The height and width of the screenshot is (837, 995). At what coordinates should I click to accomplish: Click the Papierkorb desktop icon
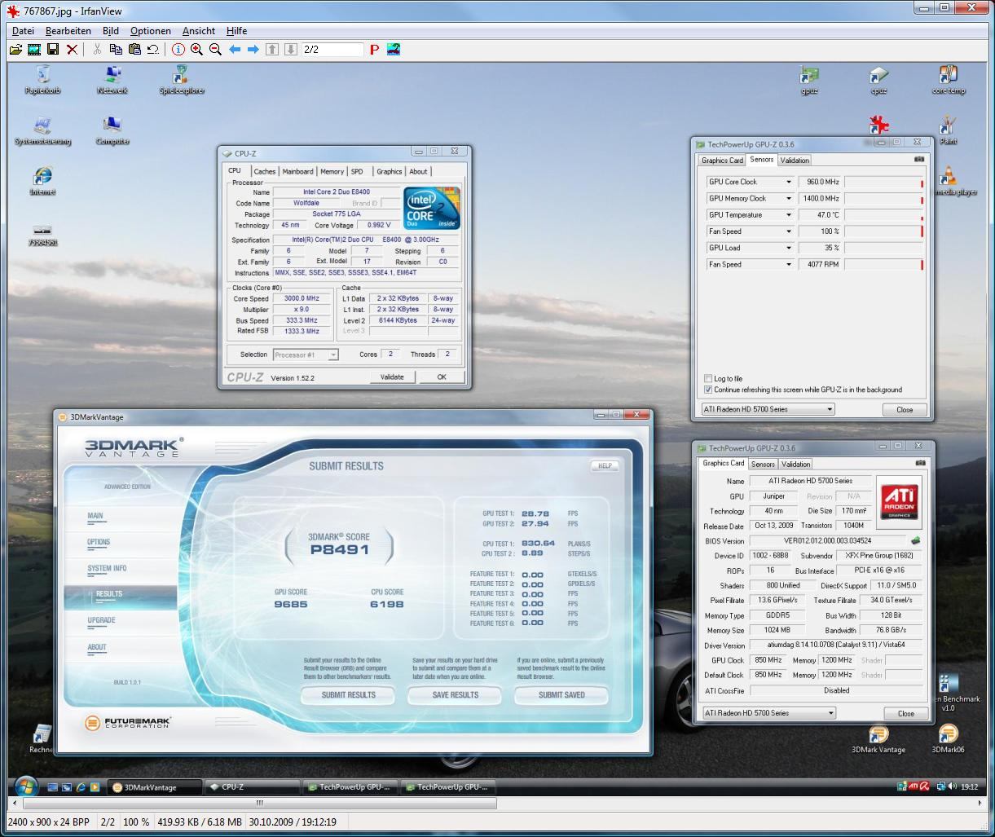click(42, 80)
